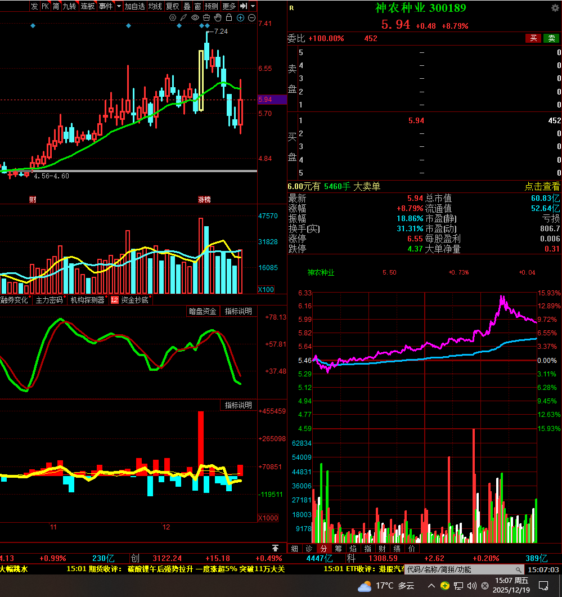562x597 pixels.
Task: Toggle the chart lock icon
Action: [x=229, y=17]
